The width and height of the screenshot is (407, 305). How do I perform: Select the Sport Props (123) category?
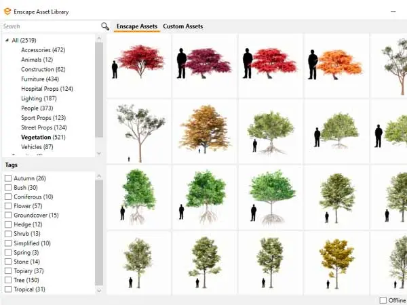43,118
